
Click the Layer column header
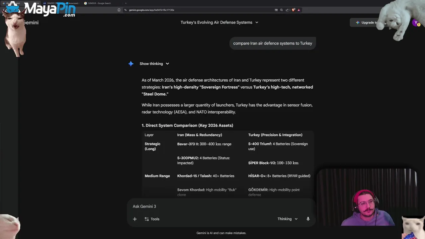[149, 135]
